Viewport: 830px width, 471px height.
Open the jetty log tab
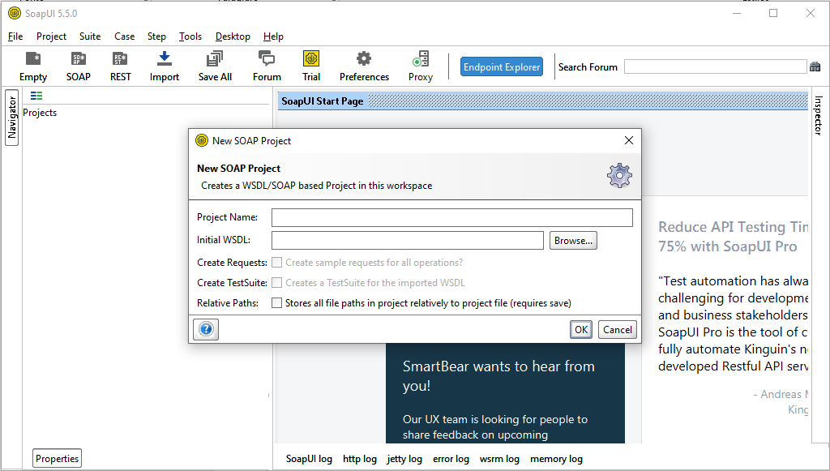point(404,459)
